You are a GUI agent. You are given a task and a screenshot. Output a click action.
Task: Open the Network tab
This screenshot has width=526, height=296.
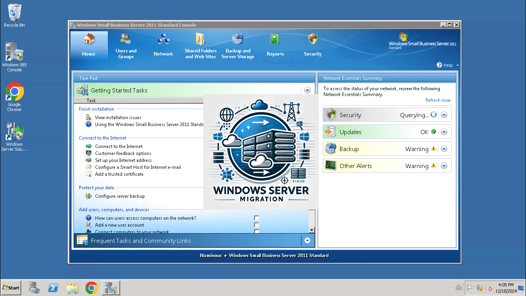(163, 45)
